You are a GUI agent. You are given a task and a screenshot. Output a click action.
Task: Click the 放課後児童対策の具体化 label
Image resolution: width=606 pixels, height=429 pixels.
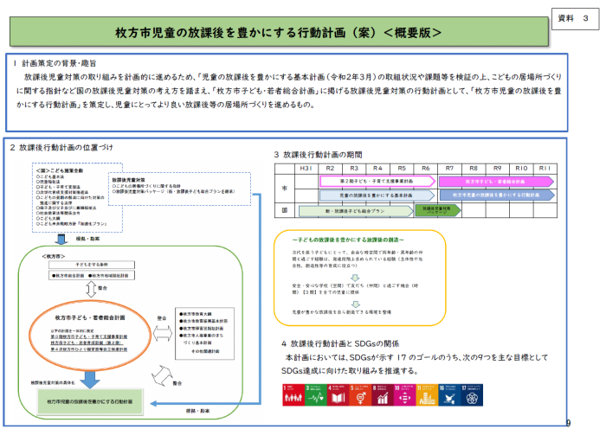[53, 382]
